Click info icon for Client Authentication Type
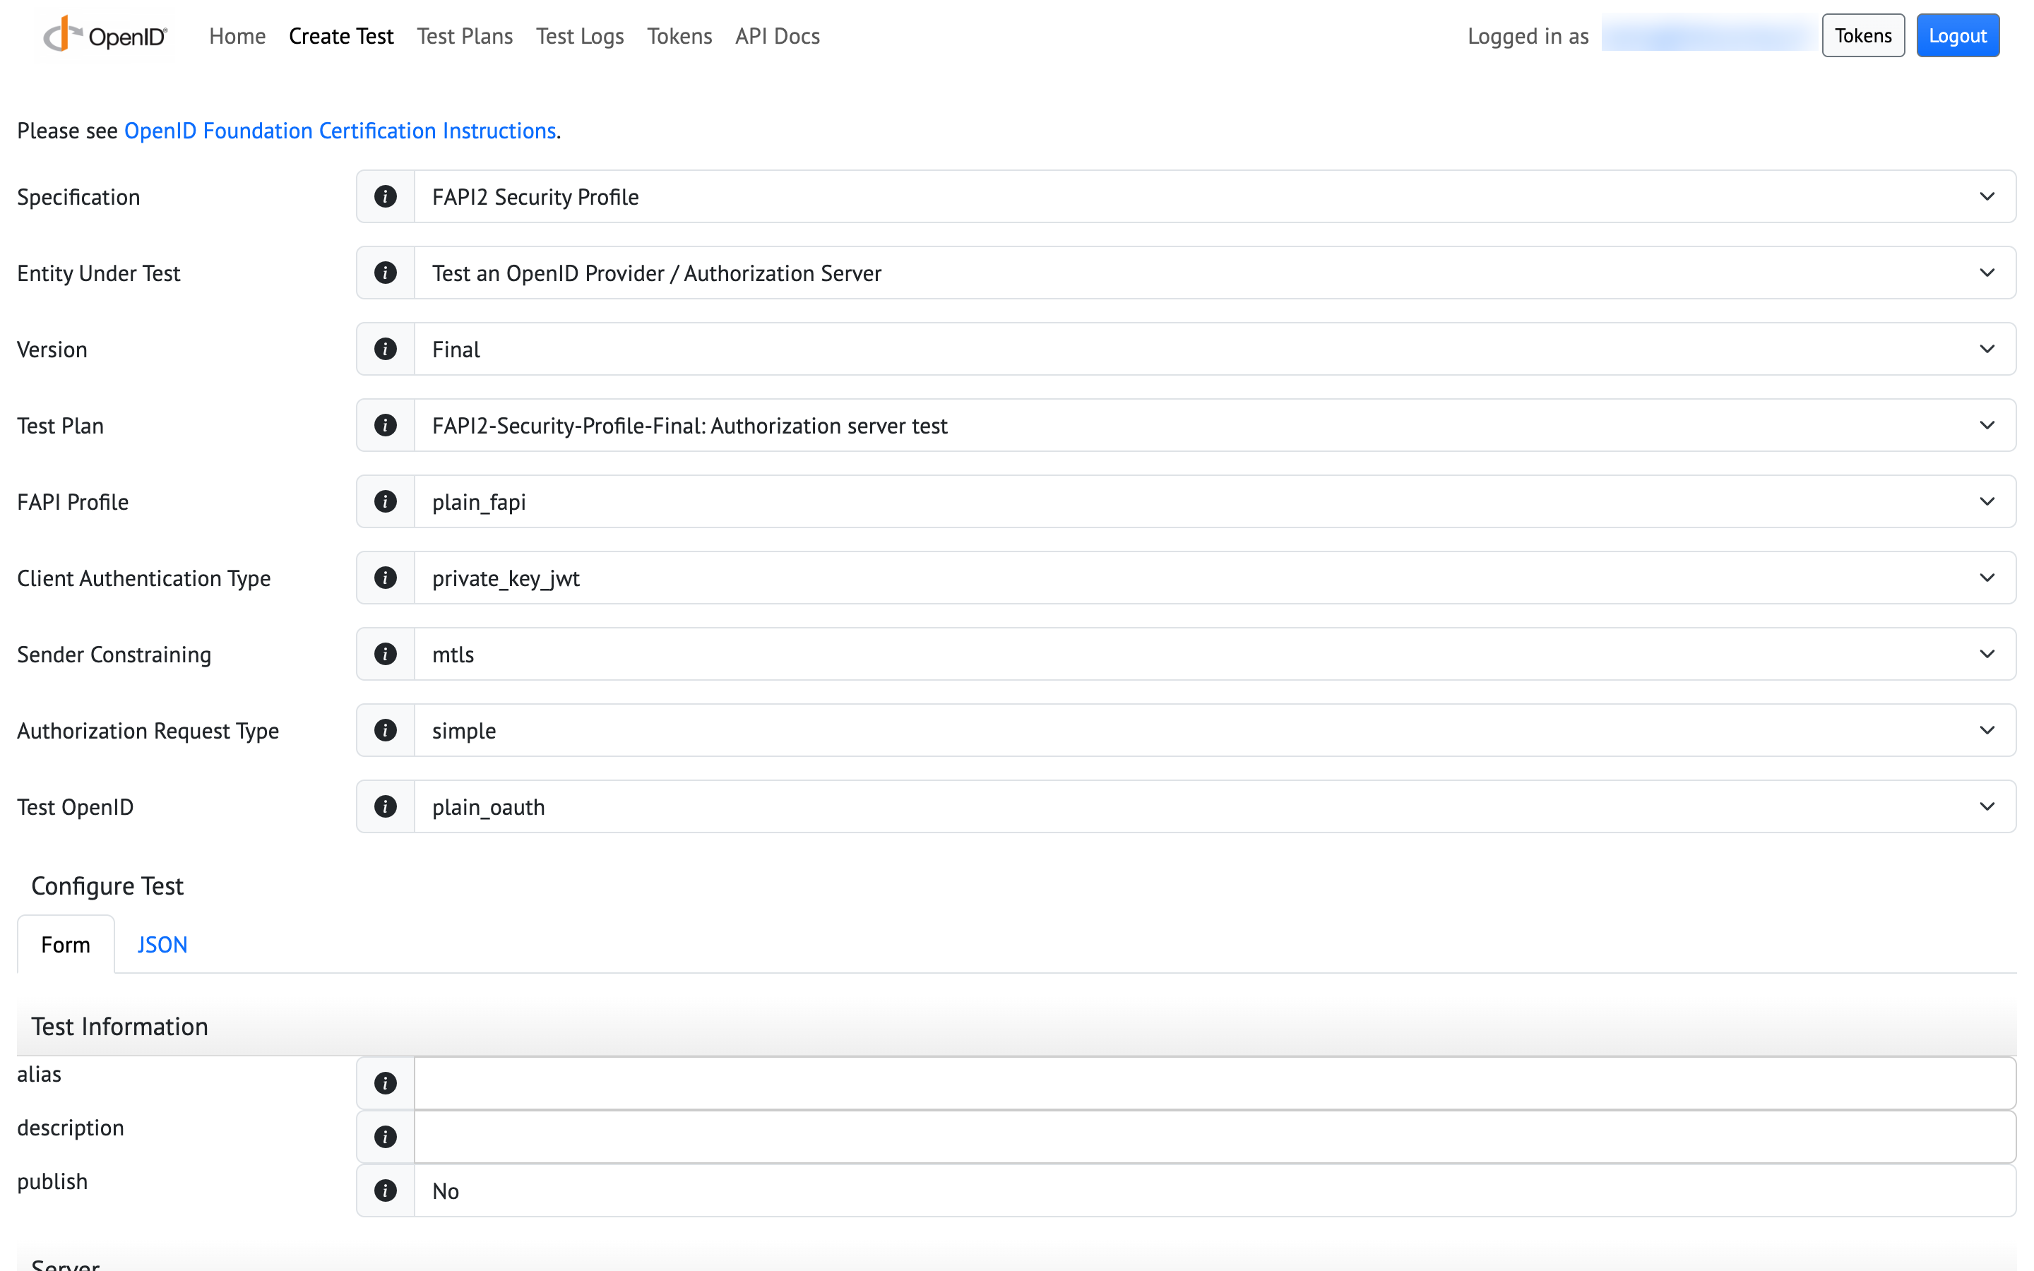 [x=385, y=578]
